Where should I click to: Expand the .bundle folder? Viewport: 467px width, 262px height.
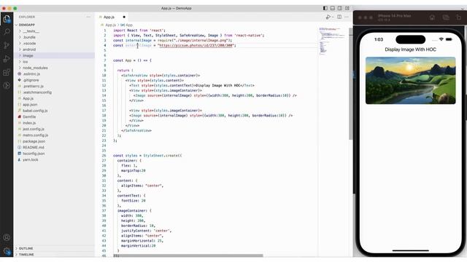coord(29,37)
